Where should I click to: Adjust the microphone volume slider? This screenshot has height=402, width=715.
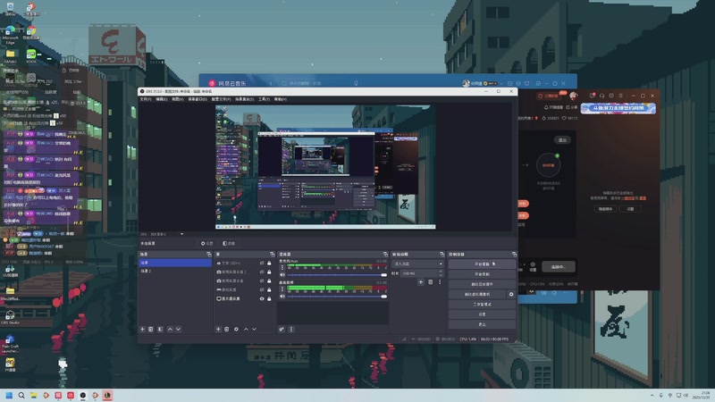pos(337,275)
